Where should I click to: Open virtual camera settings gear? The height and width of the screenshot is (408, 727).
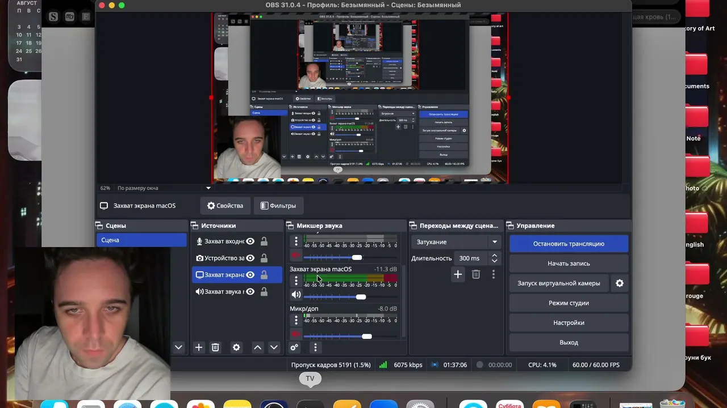coord(620,283)
